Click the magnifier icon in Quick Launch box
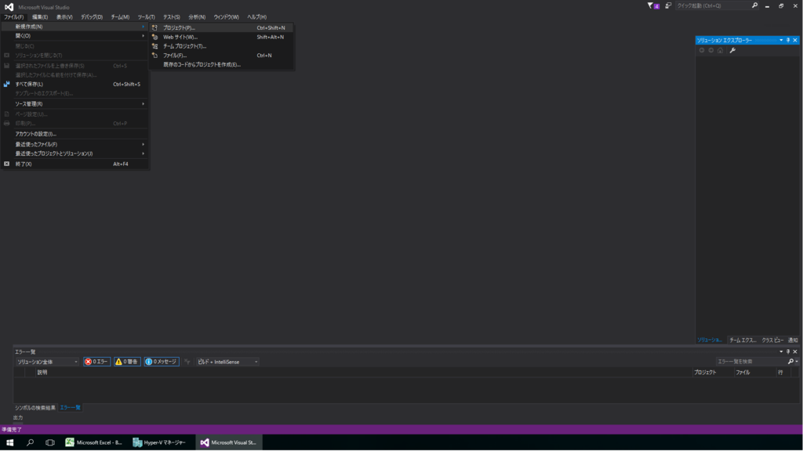Viewport: 803px width, 451px height. click(754, 5)
